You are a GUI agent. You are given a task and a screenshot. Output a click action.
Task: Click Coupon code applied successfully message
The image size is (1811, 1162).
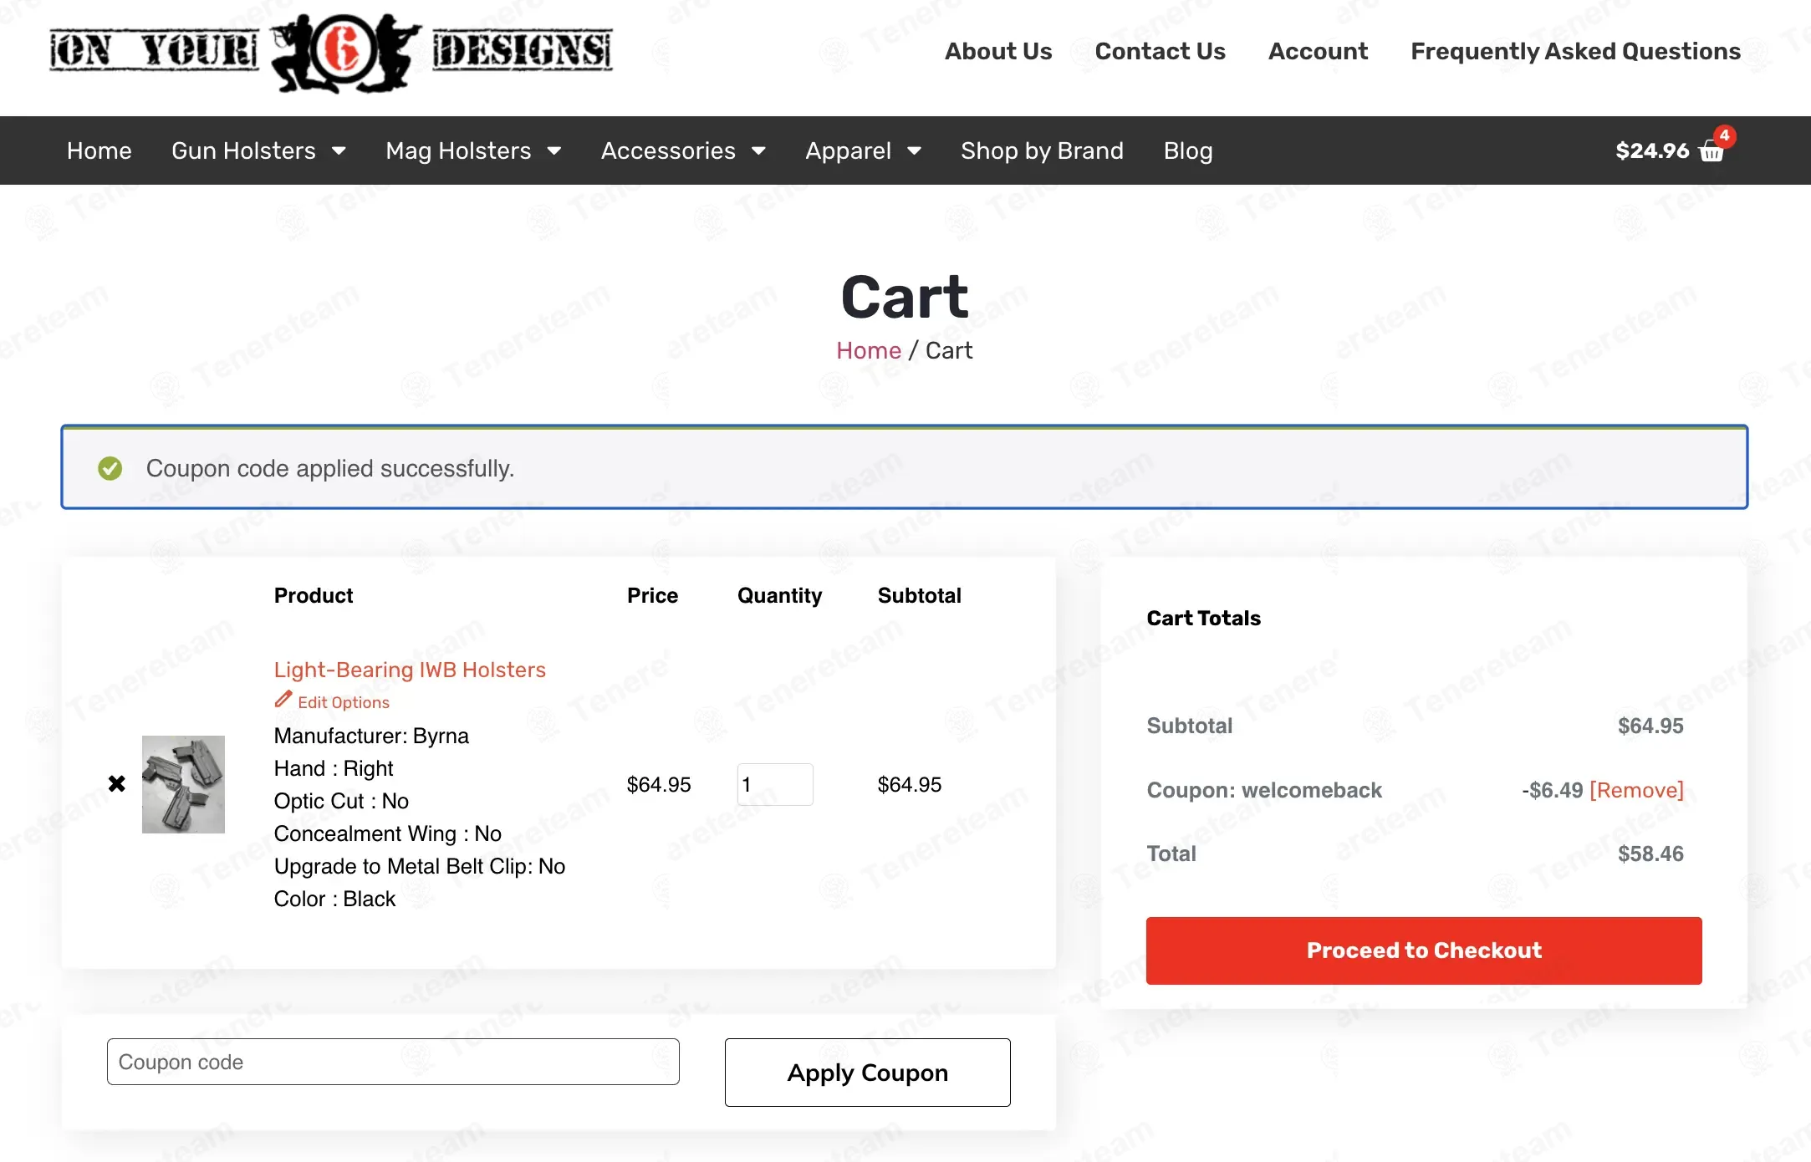(330, 468)
